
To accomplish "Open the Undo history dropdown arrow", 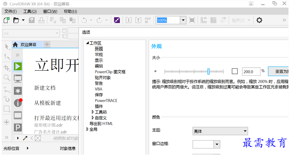I will [x=91, y=20].
